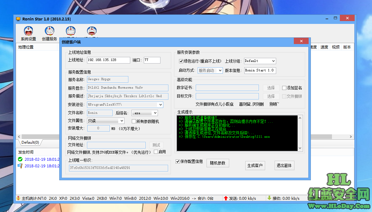372x212 pixels.
Task: Click the 视频 column header
Action: 335,47
